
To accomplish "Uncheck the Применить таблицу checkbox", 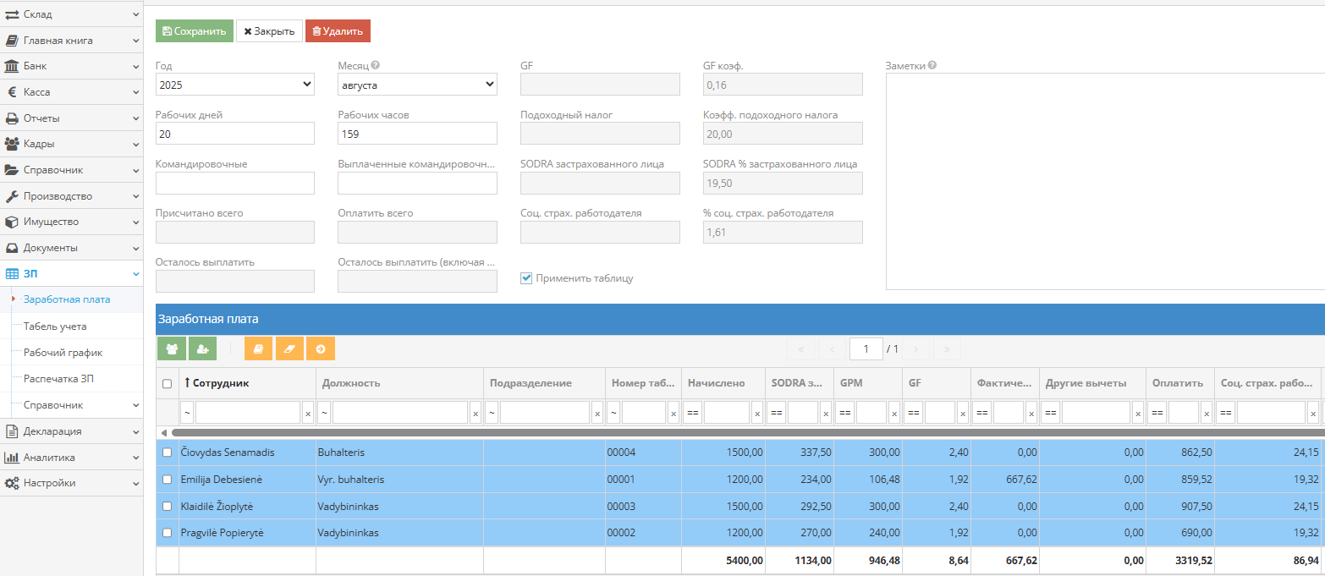I will (x=526, y=277).
